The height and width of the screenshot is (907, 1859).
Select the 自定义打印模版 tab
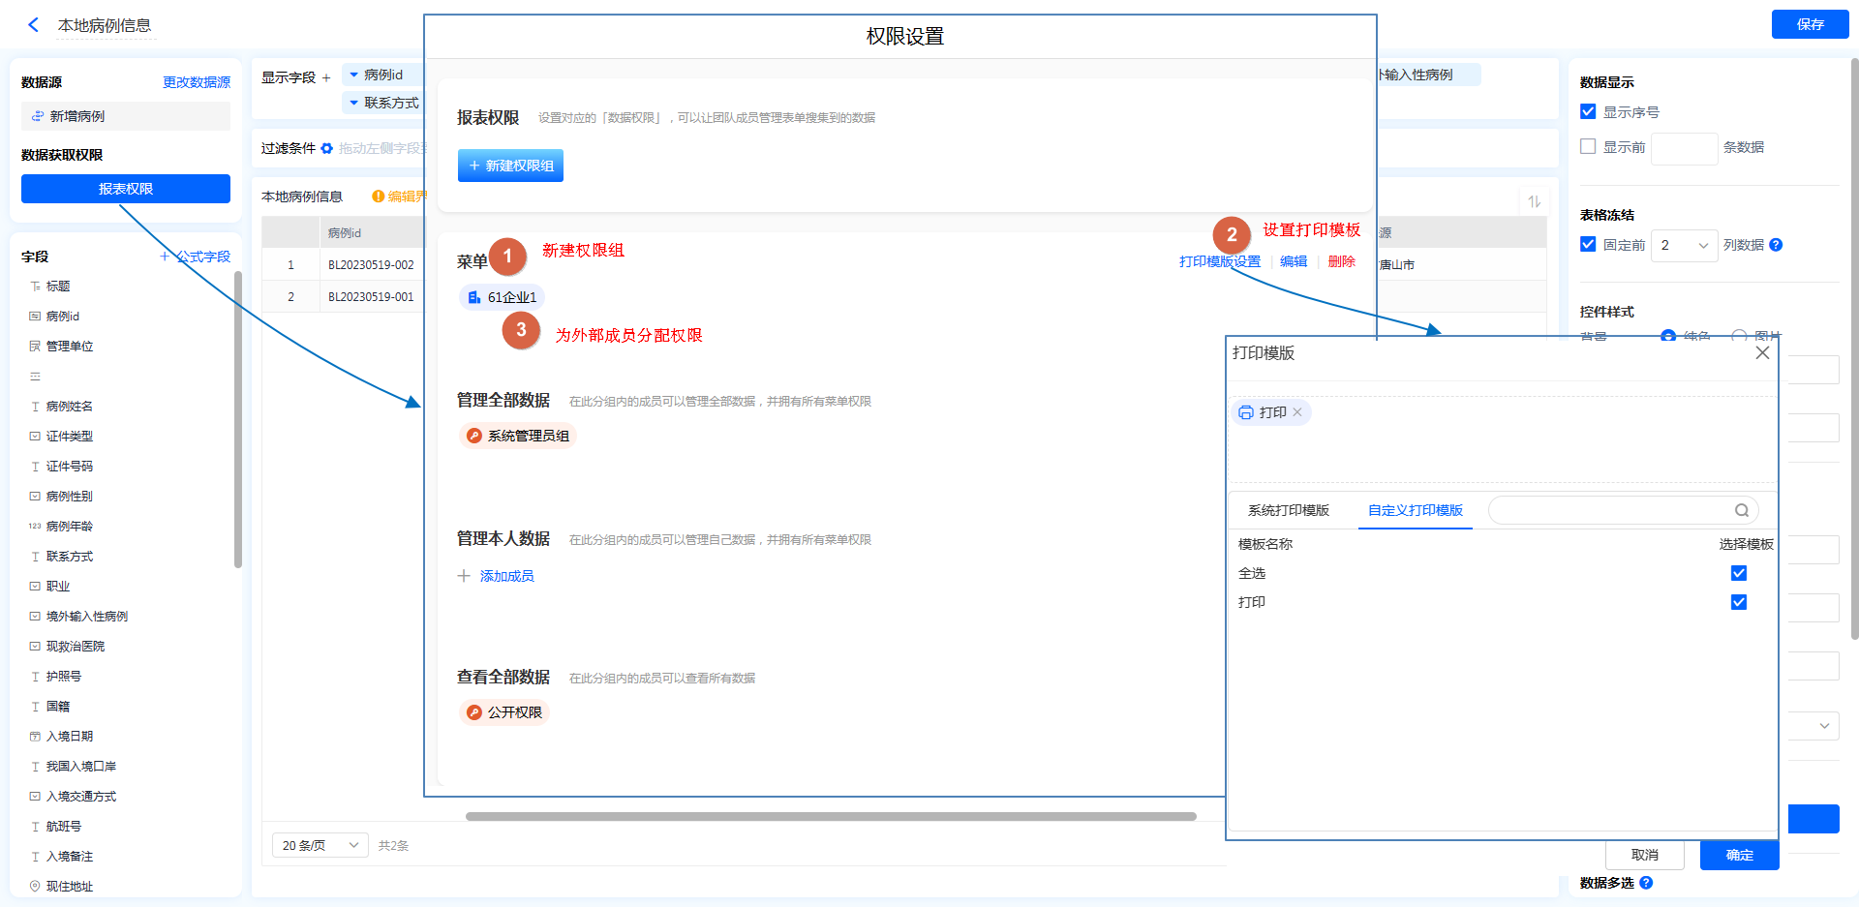(1415, 510)
